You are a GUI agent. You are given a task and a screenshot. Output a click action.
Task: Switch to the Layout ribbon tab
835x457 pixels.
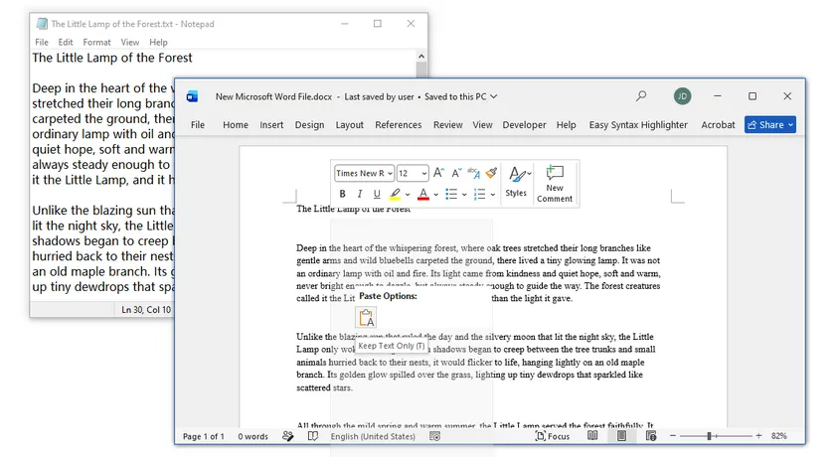[x=349, y=125]
